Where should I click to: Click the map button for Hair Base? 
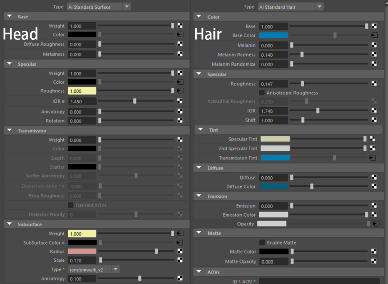[374, 26]
